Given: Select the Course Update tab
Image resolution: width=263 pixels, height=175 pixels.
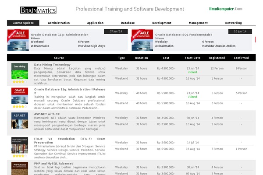Looking at the screenshot, I should click(x=23, y=23).
